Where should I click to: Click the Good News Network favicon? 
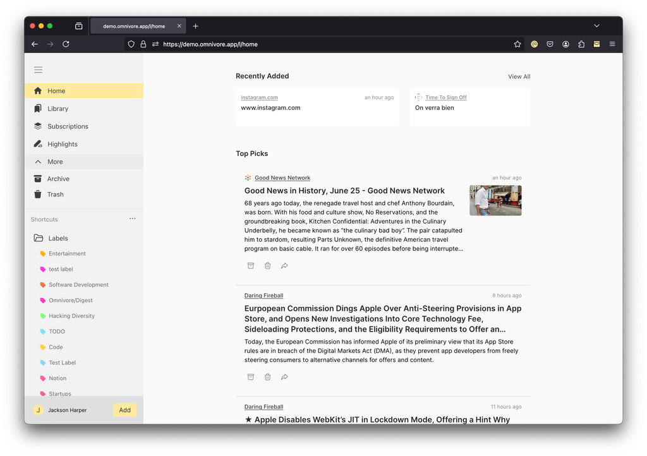pyautogui.click(x=248, y=177)
